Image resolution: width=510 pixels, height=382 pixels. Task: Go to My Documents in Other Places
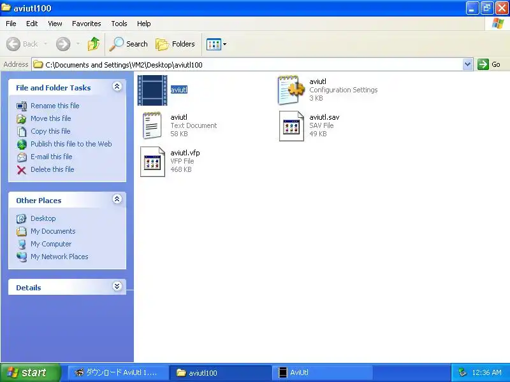point(53,231)
